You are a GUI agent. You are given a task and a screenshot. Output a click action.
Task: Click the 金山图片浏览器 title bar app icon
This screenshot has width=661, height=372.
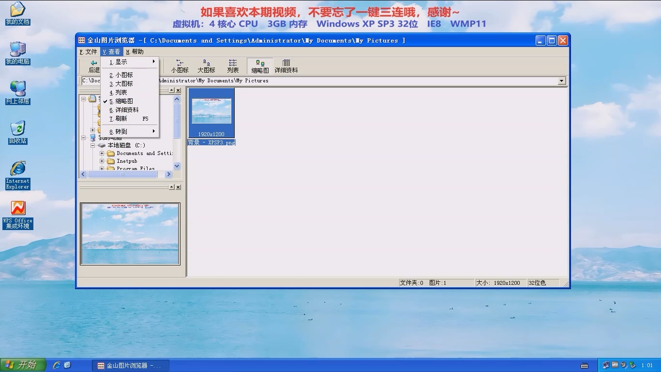[x=82, y=40]
